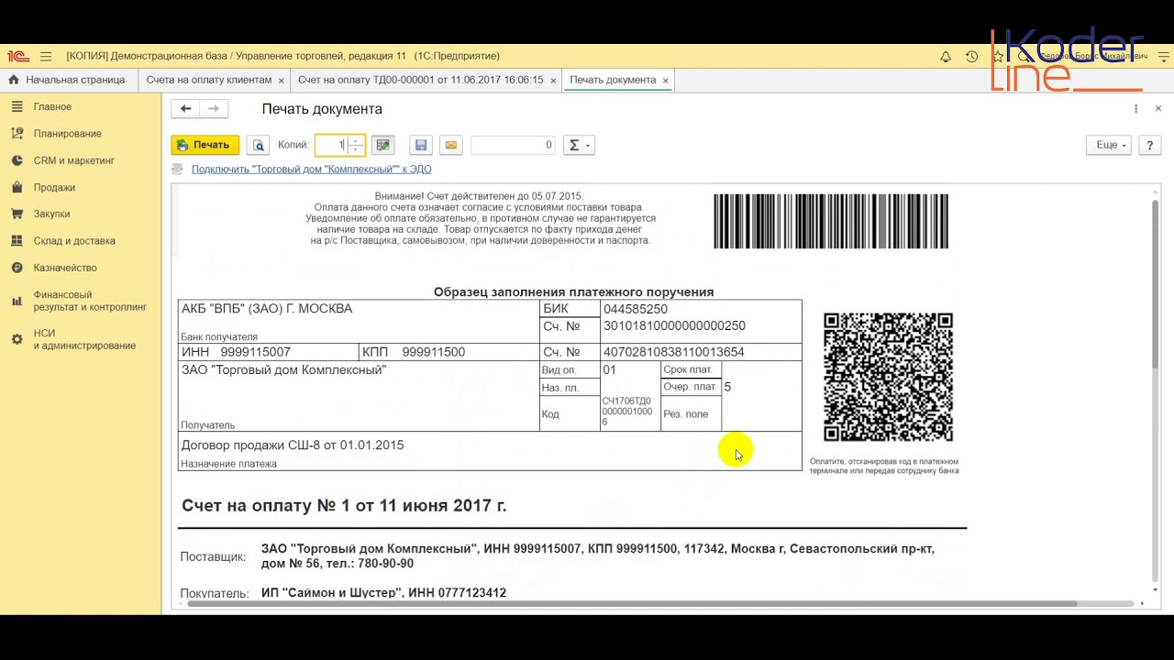Viewport: 1174px width, 660px height.
Task: Go back with the left arrow button
Action: [185, 109]
